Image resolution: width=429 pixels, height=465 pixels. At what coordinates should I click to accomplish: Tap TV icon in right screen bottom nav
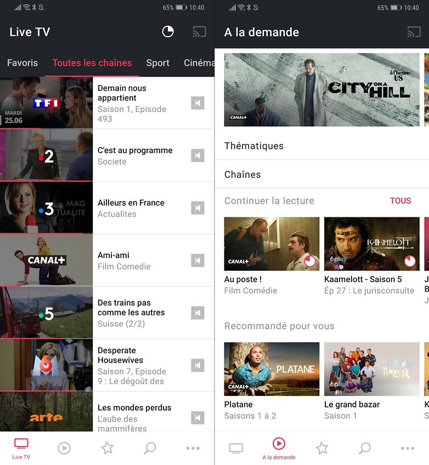236,448
